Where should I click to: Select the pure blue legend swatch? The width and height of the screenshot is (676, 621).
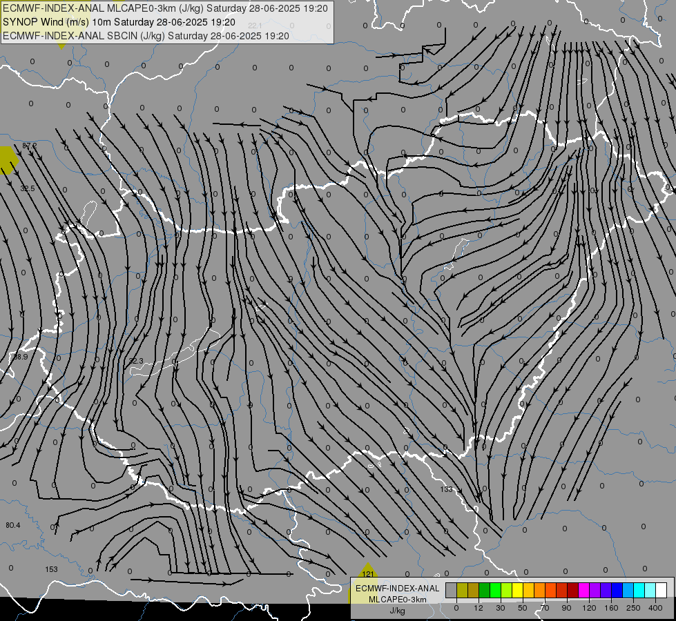click(617, 590)
